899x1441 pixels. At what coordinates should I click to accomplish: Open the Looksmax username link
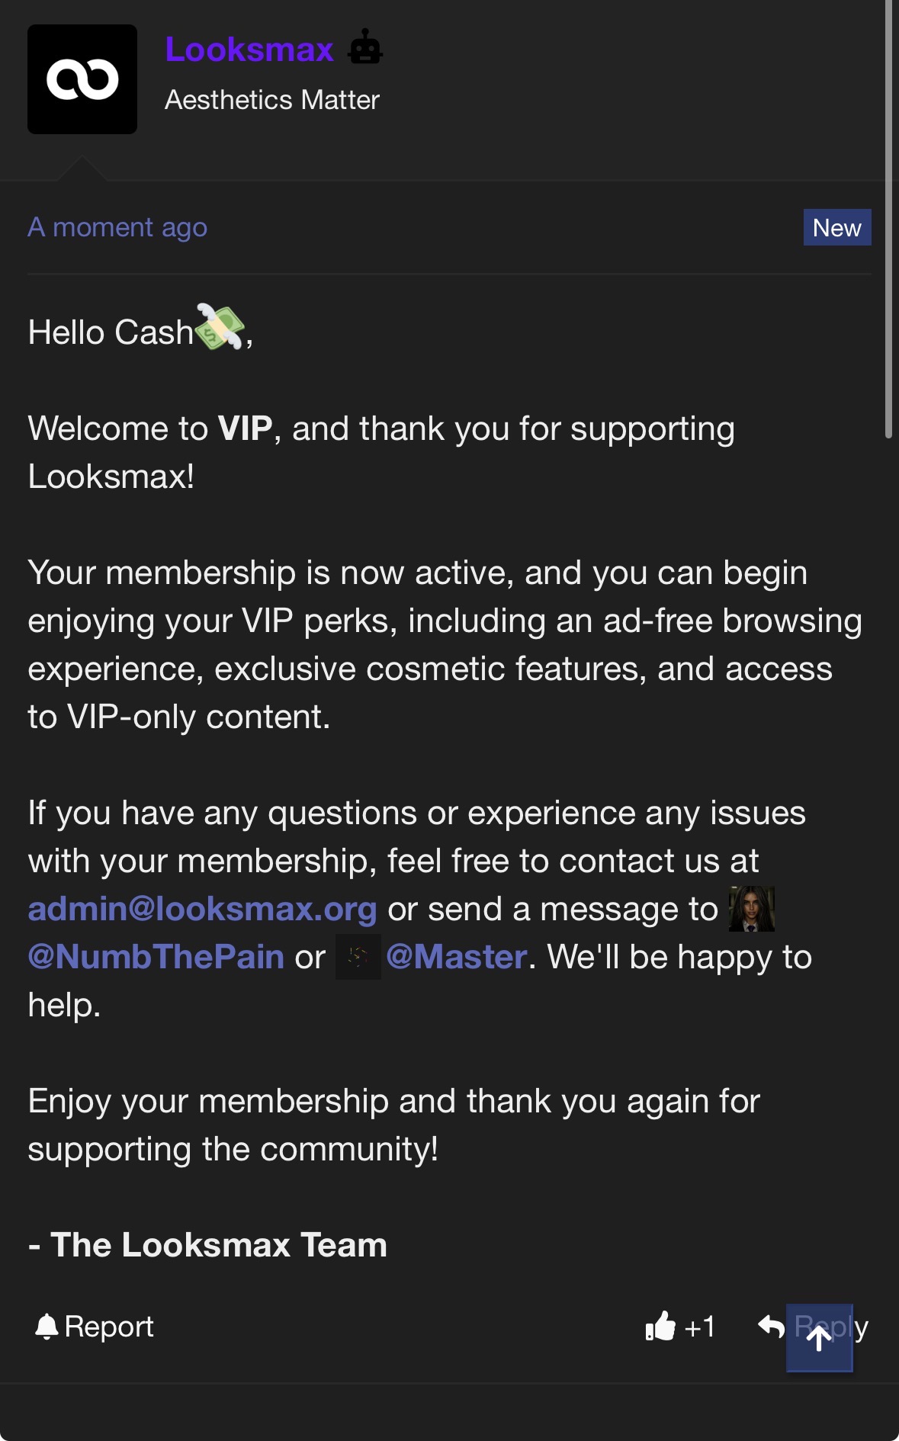tap(249, 50)
